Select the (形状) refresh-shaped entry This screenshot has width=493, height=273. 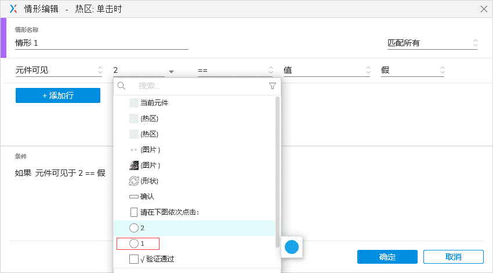click(x=194, y=181)
